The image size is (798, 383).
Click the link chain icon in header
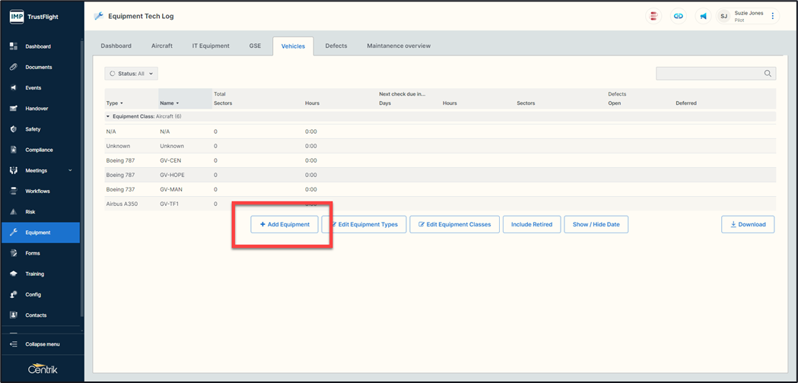coord(678,16)
